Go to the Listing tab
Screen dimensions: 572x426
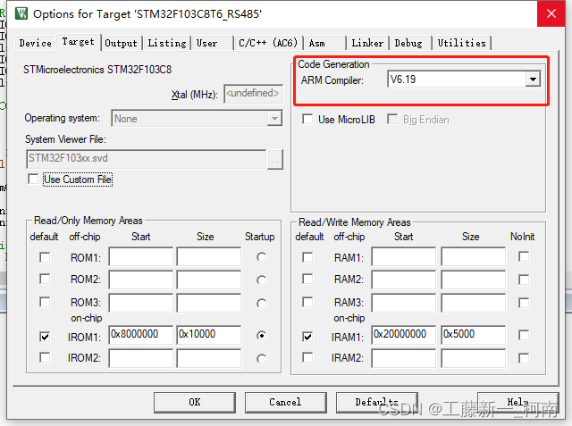167,43
